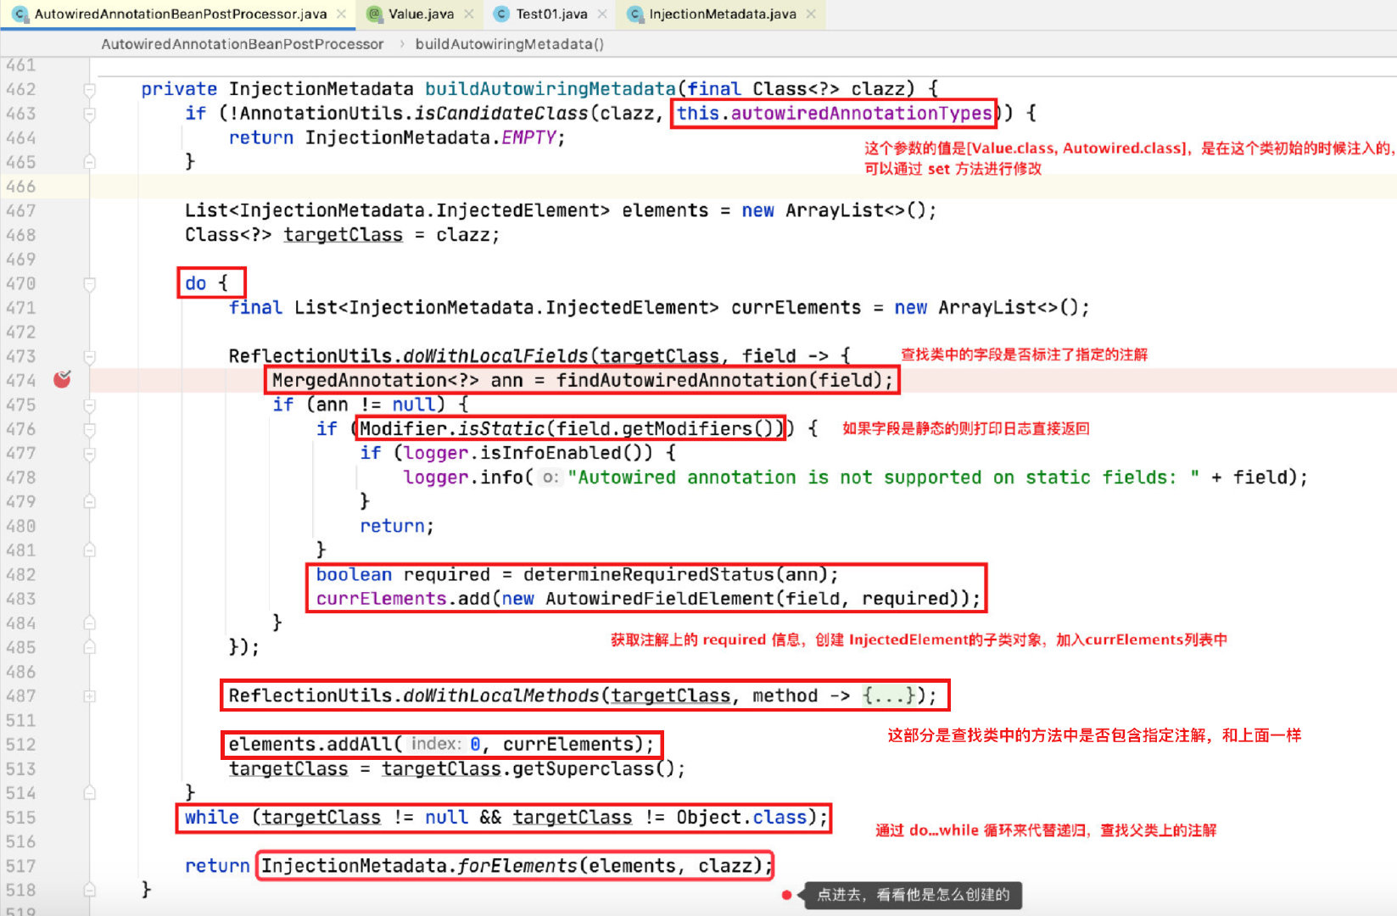Click line number 466 in the gutter
Viewport: 1397px width, 916px height.
(x=20, y=187)
